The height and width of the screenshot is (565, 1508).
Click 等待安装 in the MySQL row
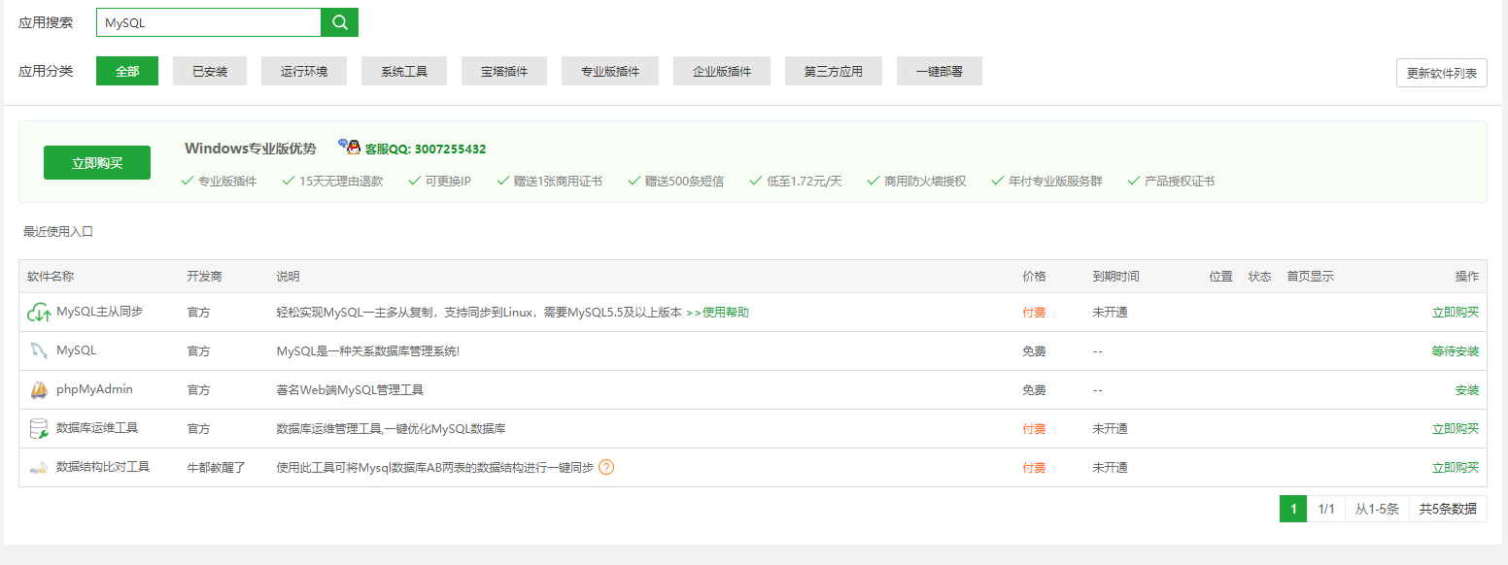tap(1456, 351)
